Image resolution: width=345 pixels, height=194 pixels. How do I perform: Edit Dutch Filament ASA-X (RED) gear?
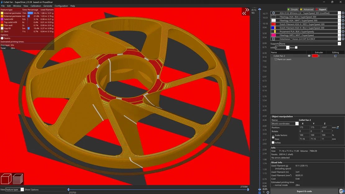343,24
